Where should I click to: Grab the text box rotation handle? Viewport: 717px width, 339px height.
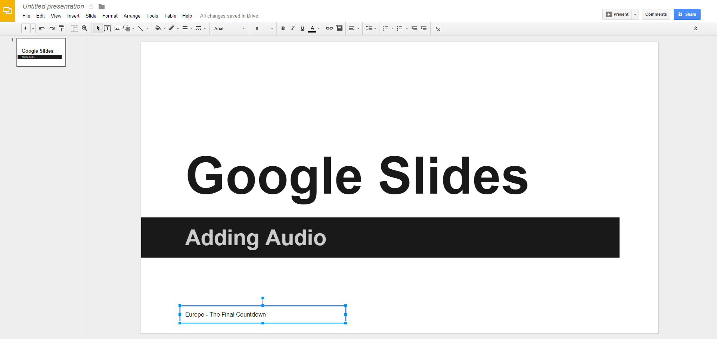coord(263,298)
